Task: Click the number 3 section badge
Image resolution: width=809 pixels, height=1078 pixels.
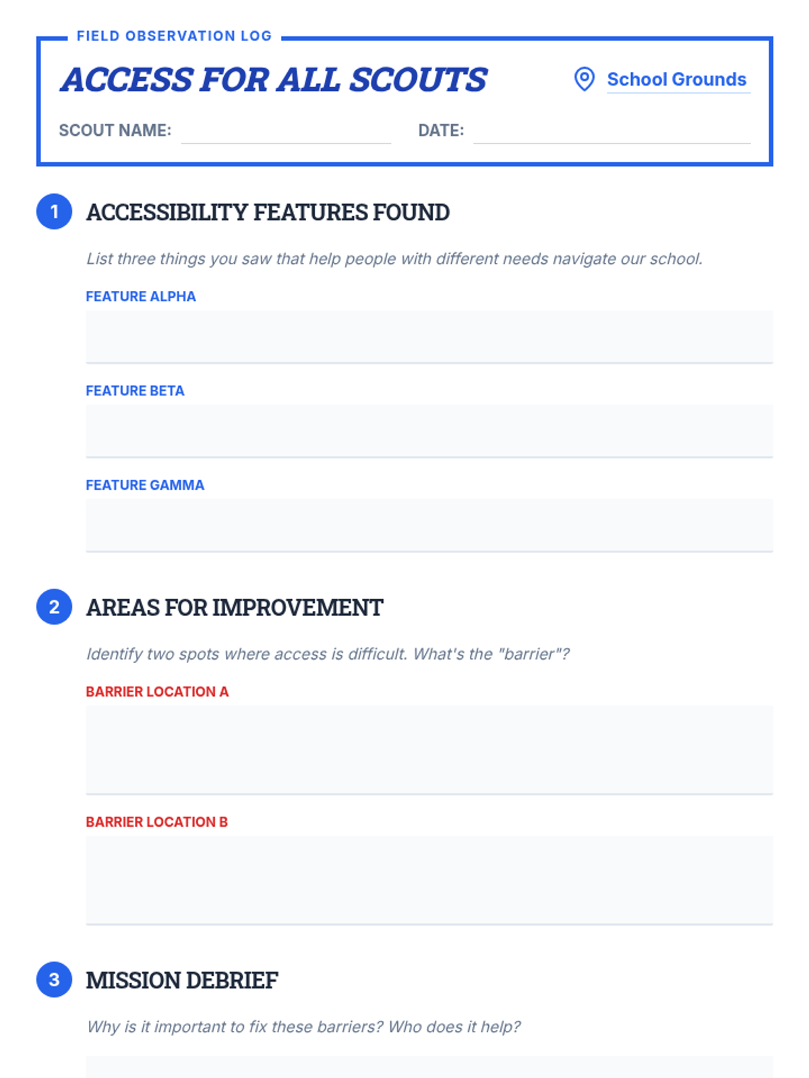Action: coord(54,980)
